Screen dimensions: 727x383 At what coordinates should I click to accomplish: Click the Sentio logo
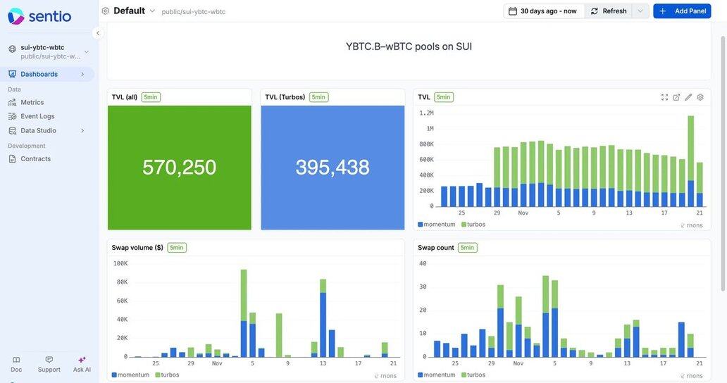pos(39,15)
